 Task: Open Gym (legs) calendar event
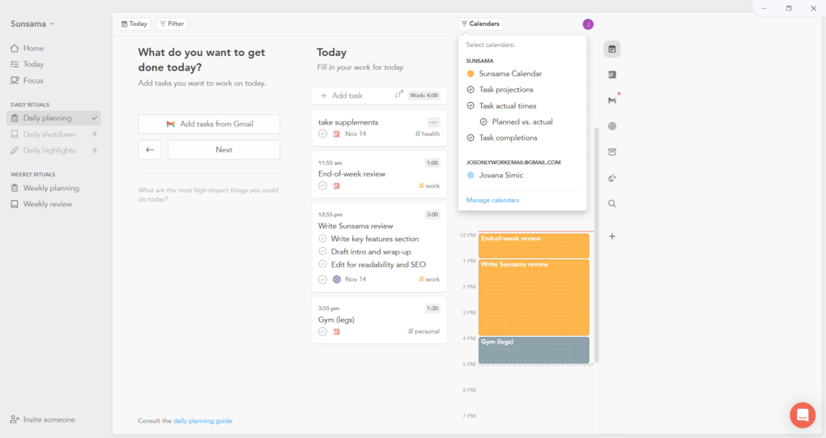pos(534,350)
